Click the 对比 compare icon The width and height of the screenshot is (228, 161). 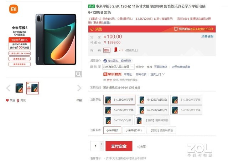[18, 100]
